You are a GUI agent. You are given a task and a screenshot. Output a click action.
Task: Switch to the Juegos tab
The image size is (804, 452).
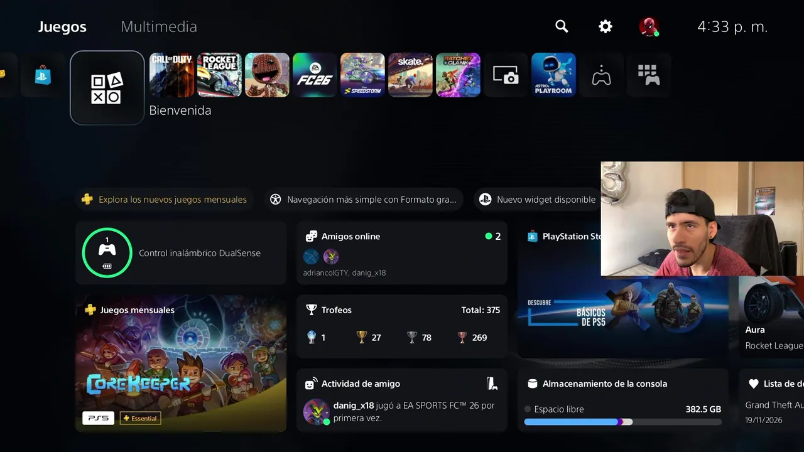[x=62, y=27]
